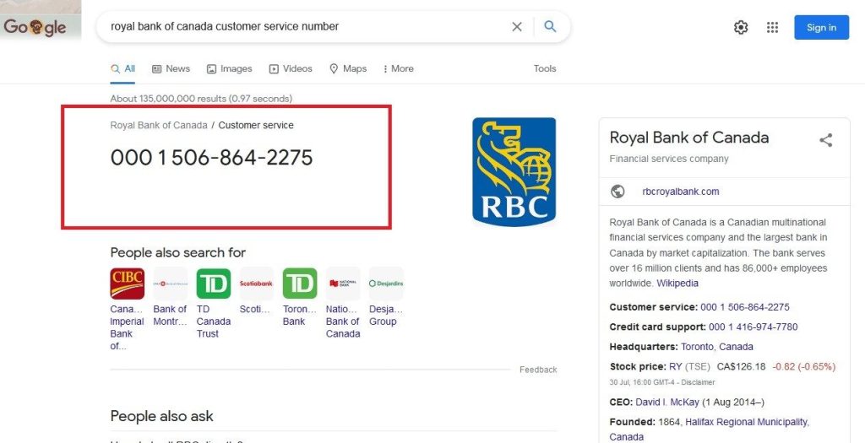Viewport: 865px width, 443px height.
Task: Click the People also search for heading
Action: [177, 252]
